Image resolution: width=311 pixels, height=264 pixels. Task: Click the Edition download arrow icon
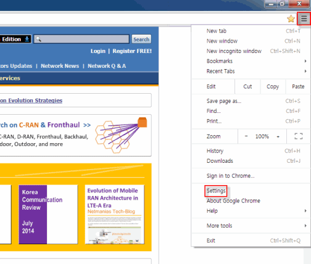27,39
